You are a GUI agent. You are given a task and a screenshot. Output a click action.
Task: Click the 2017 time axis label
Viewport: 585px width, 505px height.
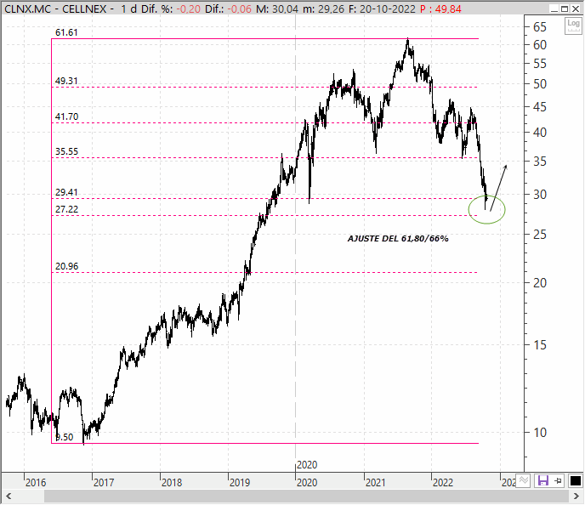(x=104, y=483)
